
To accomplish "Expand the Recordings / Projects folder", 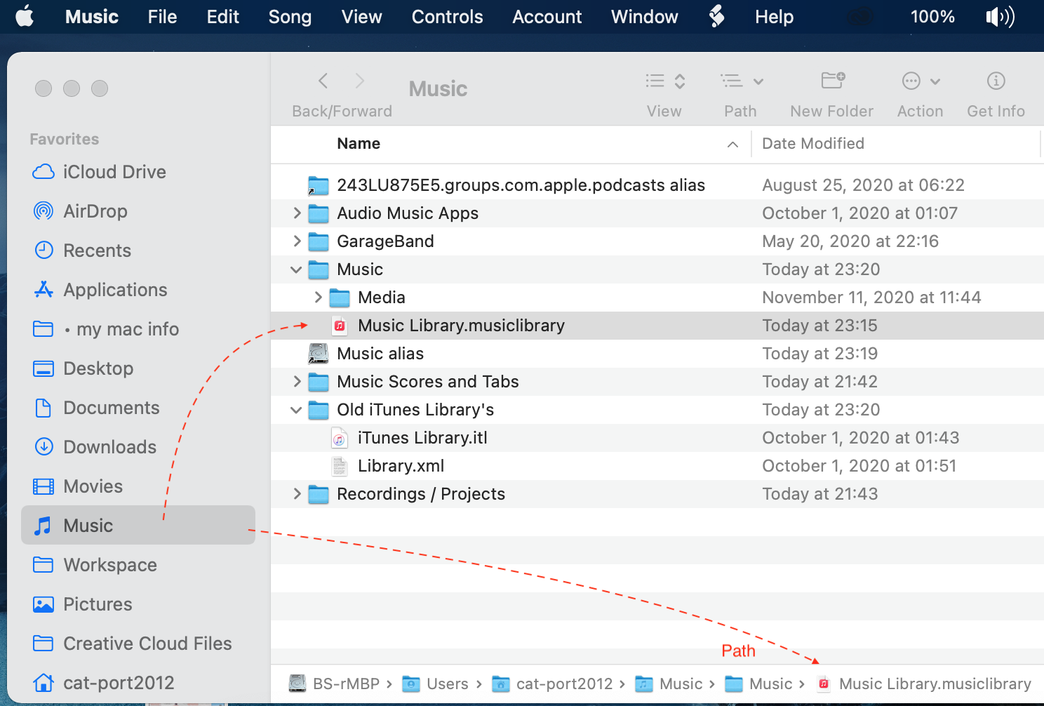I will point(297,494).
